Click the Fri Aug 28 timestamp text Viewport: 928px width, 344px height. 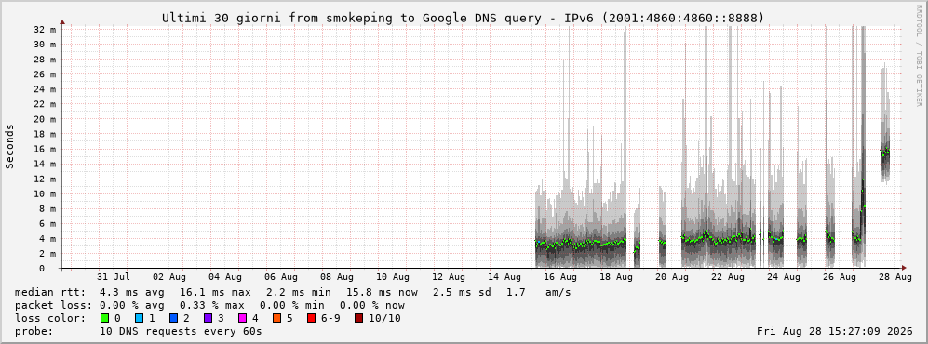pyautogui.click(x=835, y=332)
